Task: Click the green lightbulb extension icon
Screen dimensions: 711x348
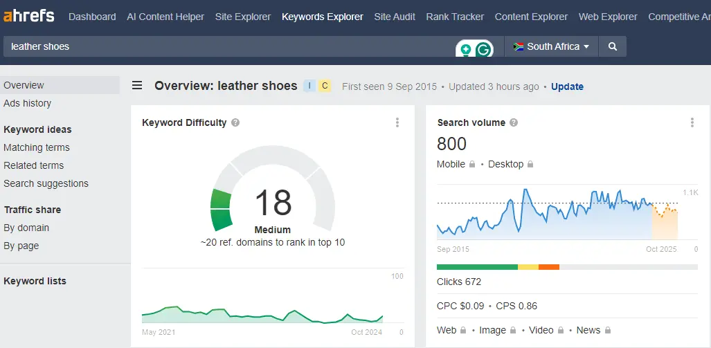Action: click(465, 49)
